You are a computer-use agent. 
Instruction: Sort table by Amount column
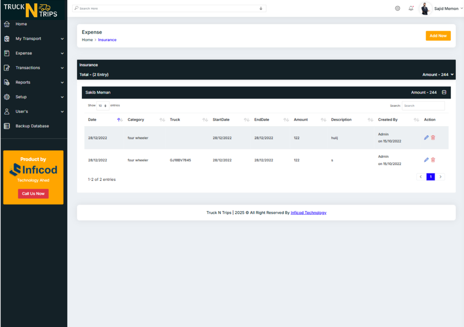tap(323, 120)
